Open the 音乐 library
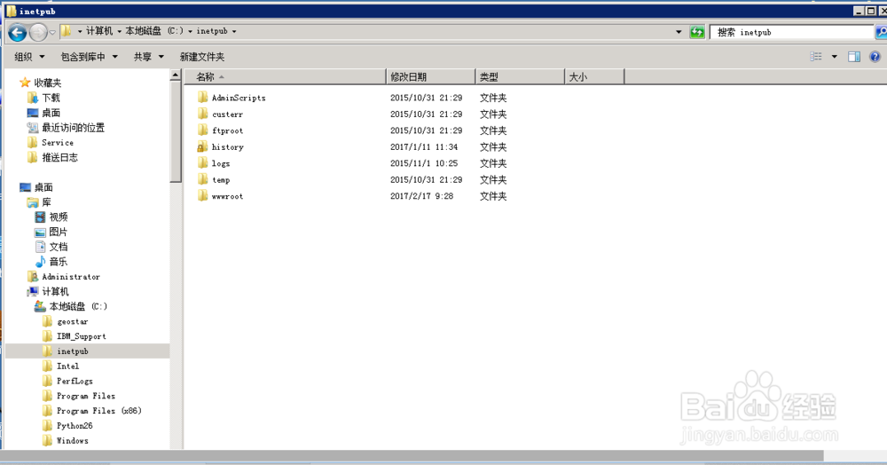The image size is (887, 465). (x=51, y=262)
